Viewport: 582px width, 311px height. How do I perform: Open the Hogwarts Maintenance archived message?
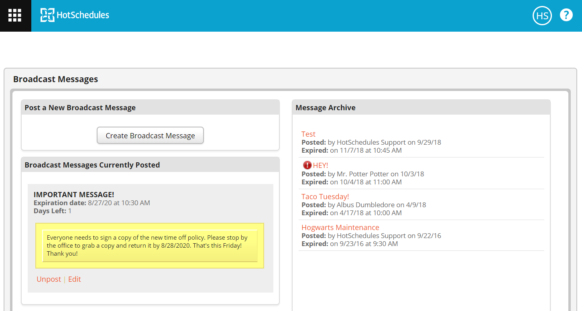(340, 228)
